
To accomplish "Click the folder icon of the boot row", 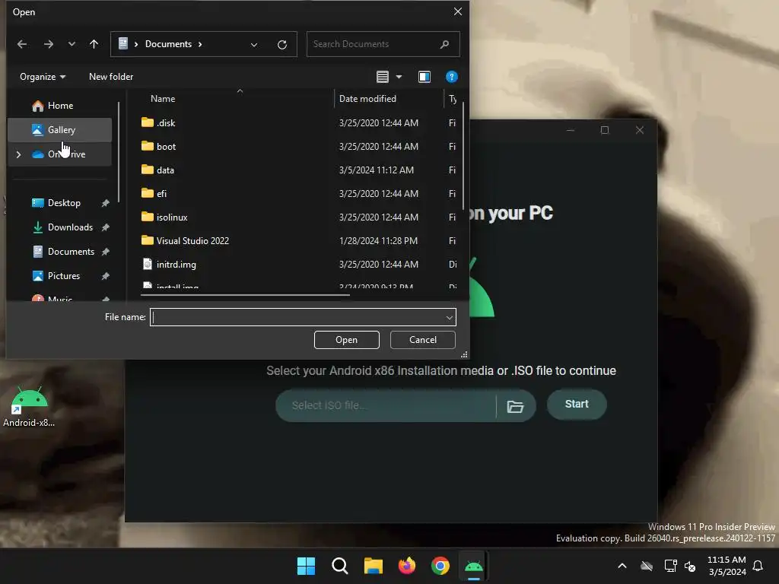I will tap(147, 146).
